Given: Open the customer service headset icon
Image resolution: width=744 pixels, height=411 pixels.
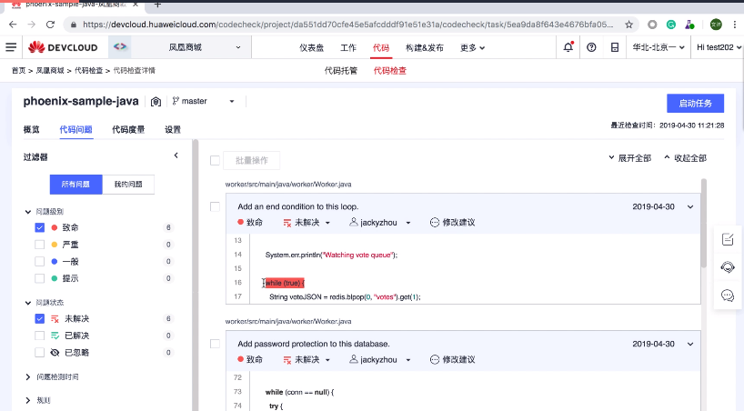Looking at the screenshot, I should click(728, 267).
